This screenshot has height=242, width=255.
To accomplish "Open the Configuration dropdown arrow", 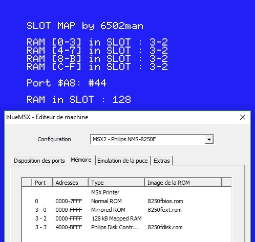I will (x=209, y=139).
